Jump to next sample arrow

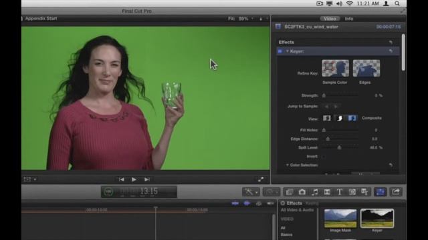coord(336,107)
